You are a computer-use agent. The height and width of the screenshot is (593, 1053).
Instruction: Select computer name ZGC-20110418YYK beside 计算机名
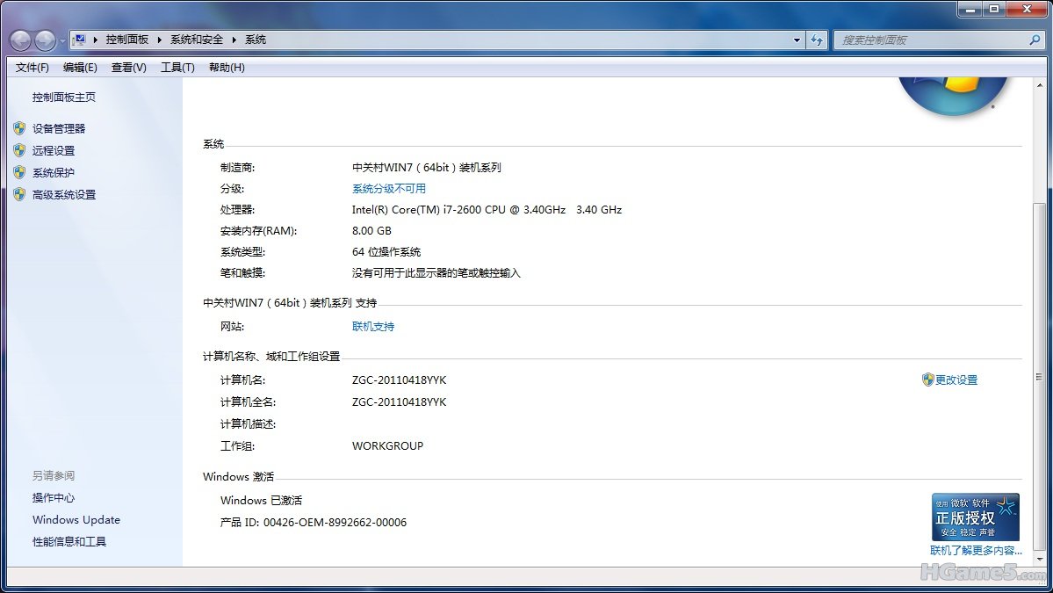point(399,380)
